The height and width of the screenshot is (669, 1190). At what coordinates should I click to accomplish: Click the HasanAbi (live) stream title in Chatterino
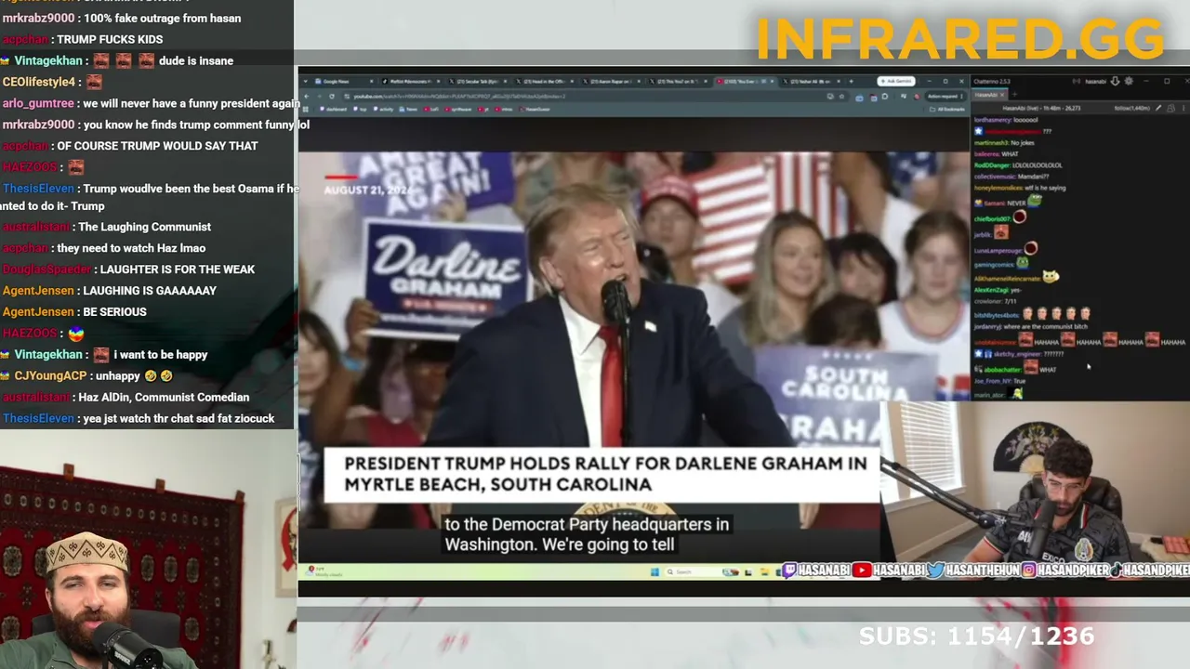click(1040, 108)
